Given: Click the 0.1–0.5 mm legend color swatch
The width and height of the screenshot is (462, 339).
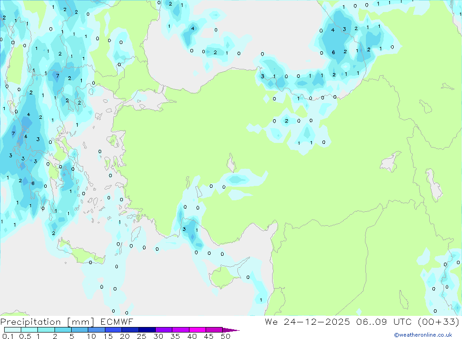Looking at the screenshot, I should click(12, 330).
